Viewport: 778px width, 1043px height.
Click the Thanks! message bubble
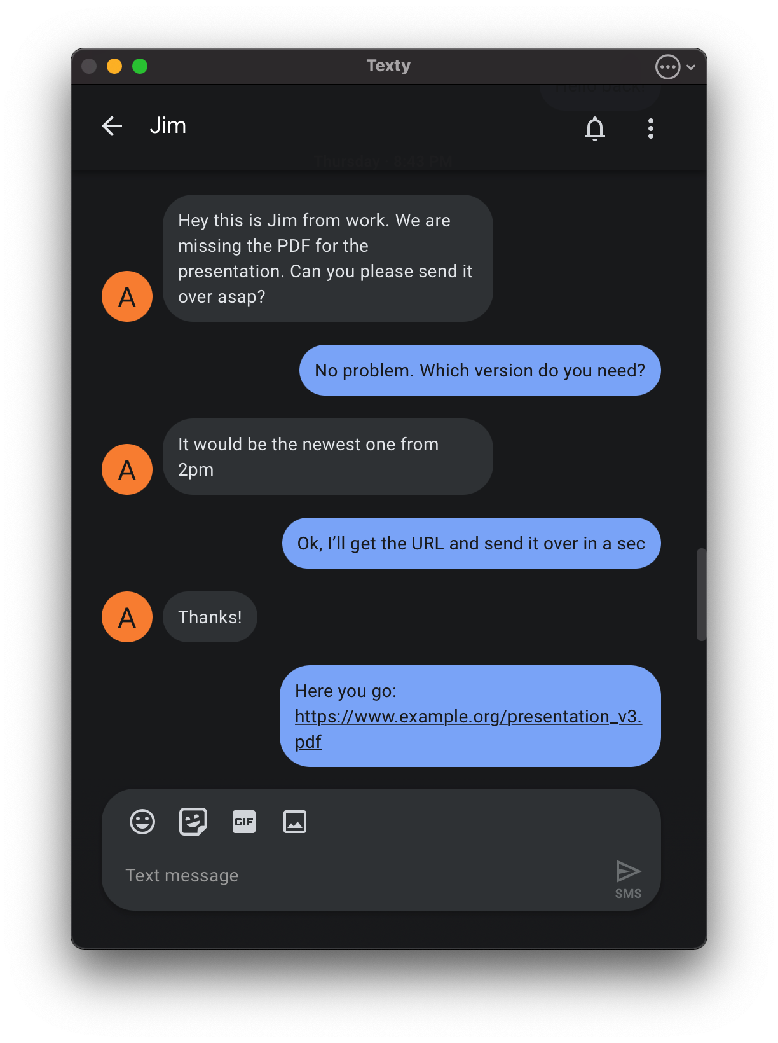(x=210, y=617)
